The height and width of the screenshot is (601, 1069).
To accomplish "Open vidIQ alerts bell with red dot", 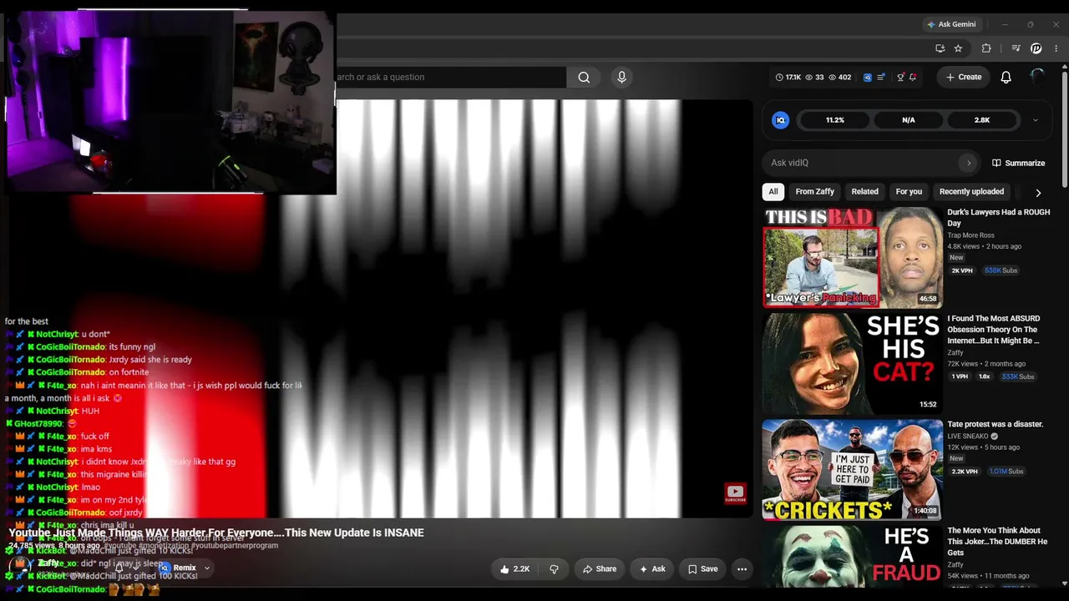I will pyautogui.click(x=913, y=78).
